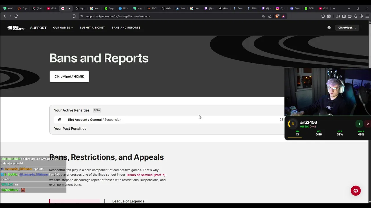Screen dimensions: 371x208
Task: Switch to the Discord tab
Action: [295, 8]
